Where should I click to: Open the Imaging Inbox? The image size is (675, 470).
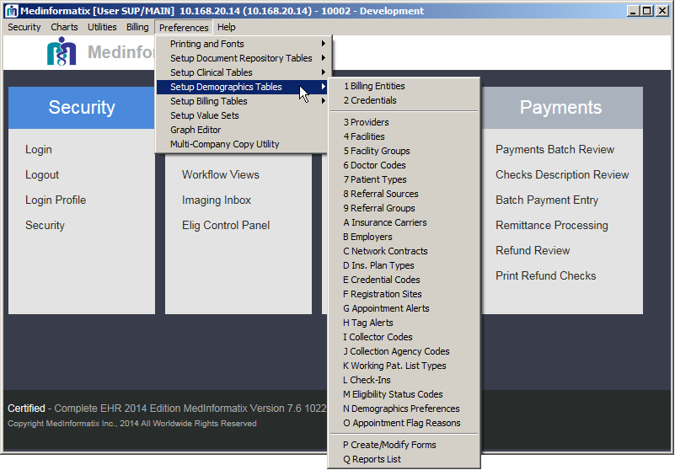point(216,200)
